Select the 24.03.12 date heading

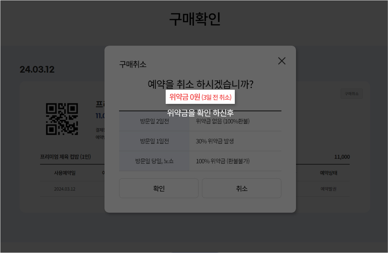(x=37, y=69)
